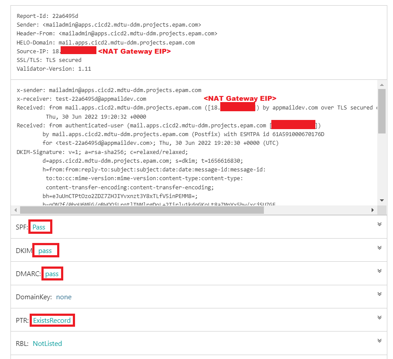Show RBL details via its chevron
This screenshot has height=359, width=393.
click(379, 341)
